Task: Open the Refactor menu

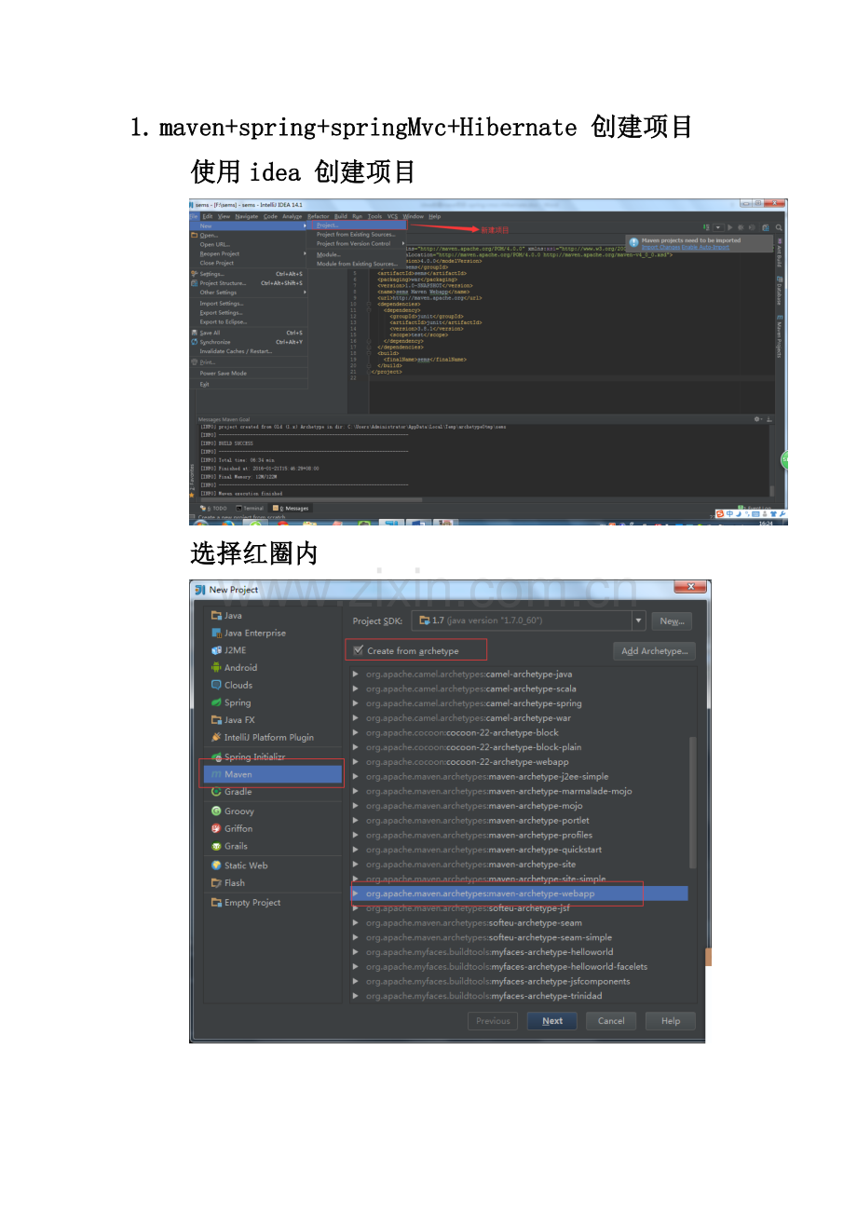Action: 319,216
